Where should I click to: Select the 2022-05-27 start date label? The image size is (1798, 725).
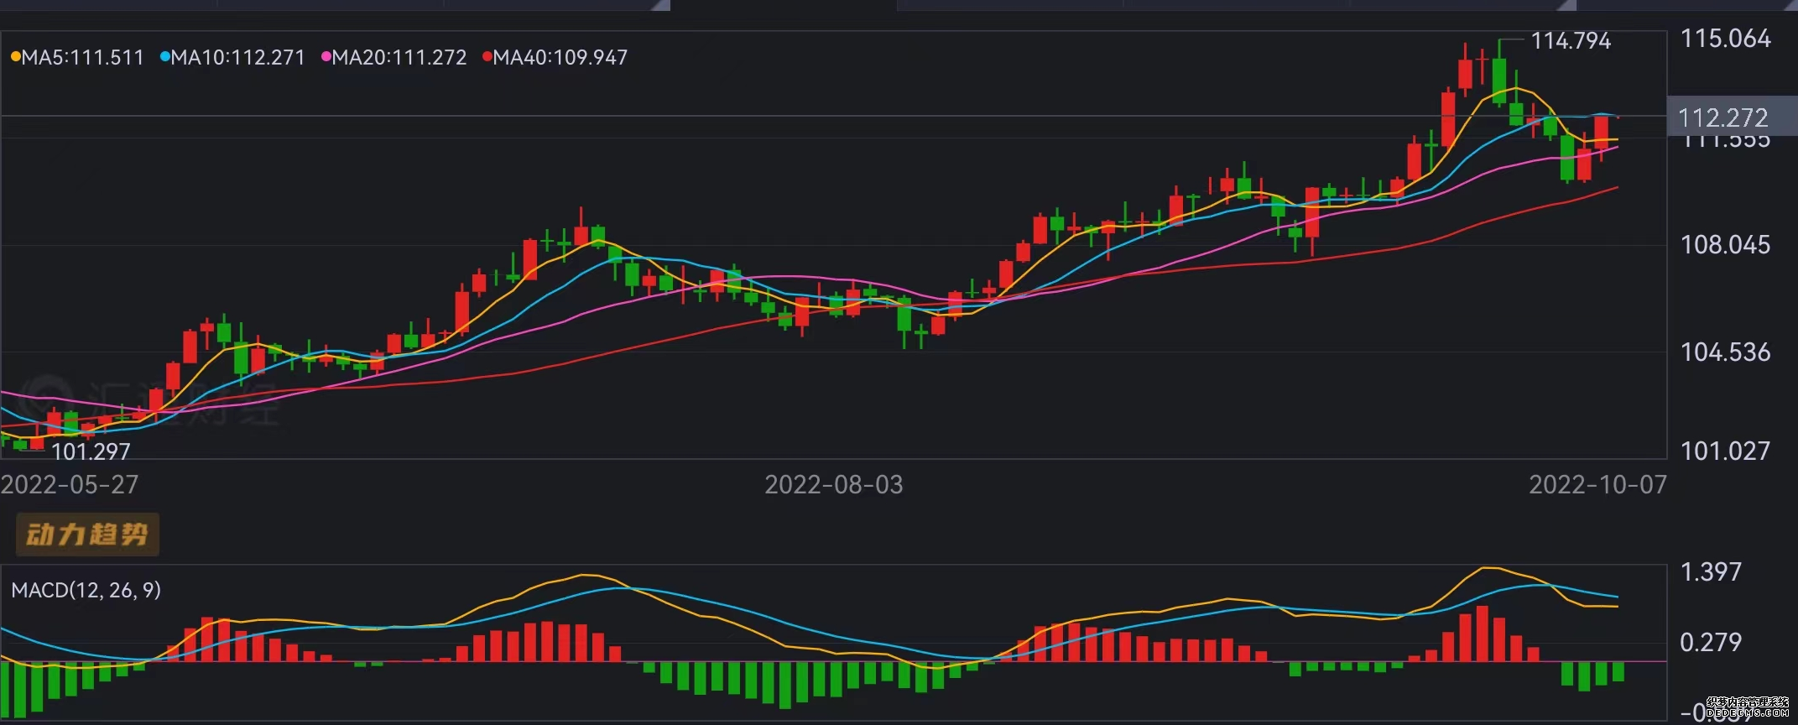click(x=70, y=484)
